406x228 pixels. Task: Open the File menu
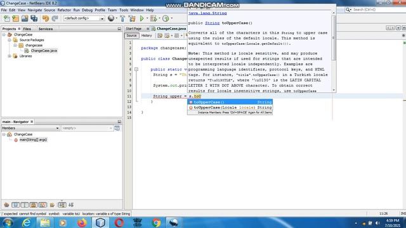4,10
